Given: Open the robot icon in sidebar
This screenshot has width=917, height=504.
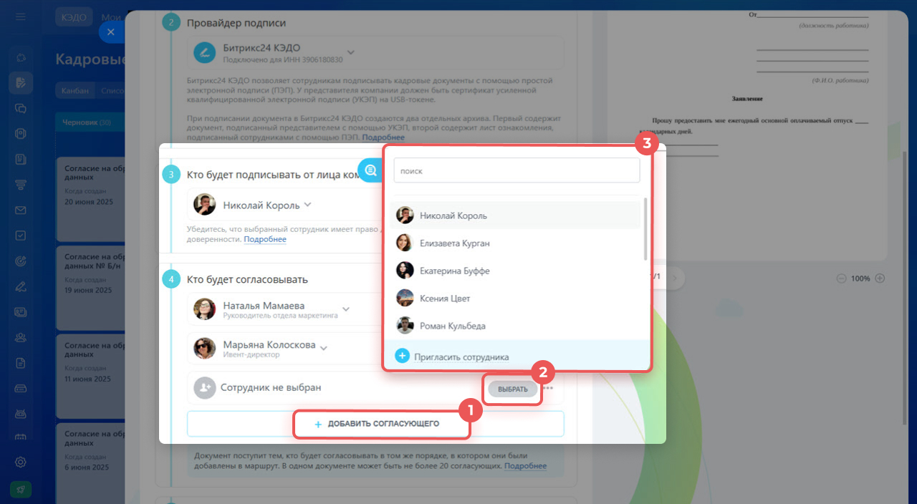Looking at the screenshot, I should (x=21, y=414).
